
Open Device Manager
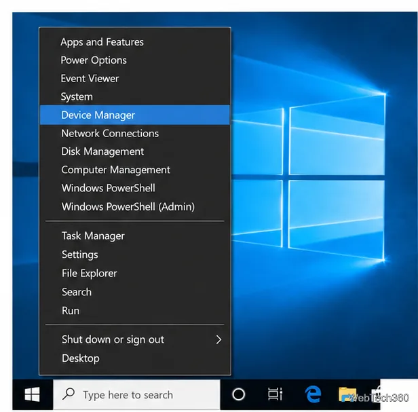(135, 115)
